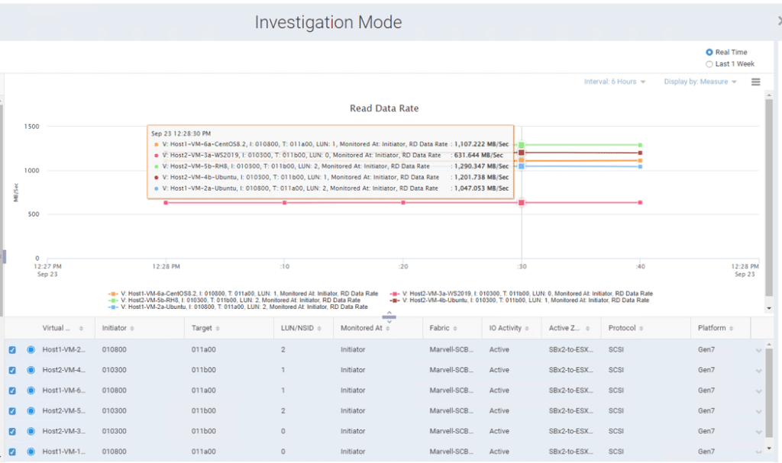Sort by the Target column header
The width and height of the screenshot is (782, 463).
[202, 328]
